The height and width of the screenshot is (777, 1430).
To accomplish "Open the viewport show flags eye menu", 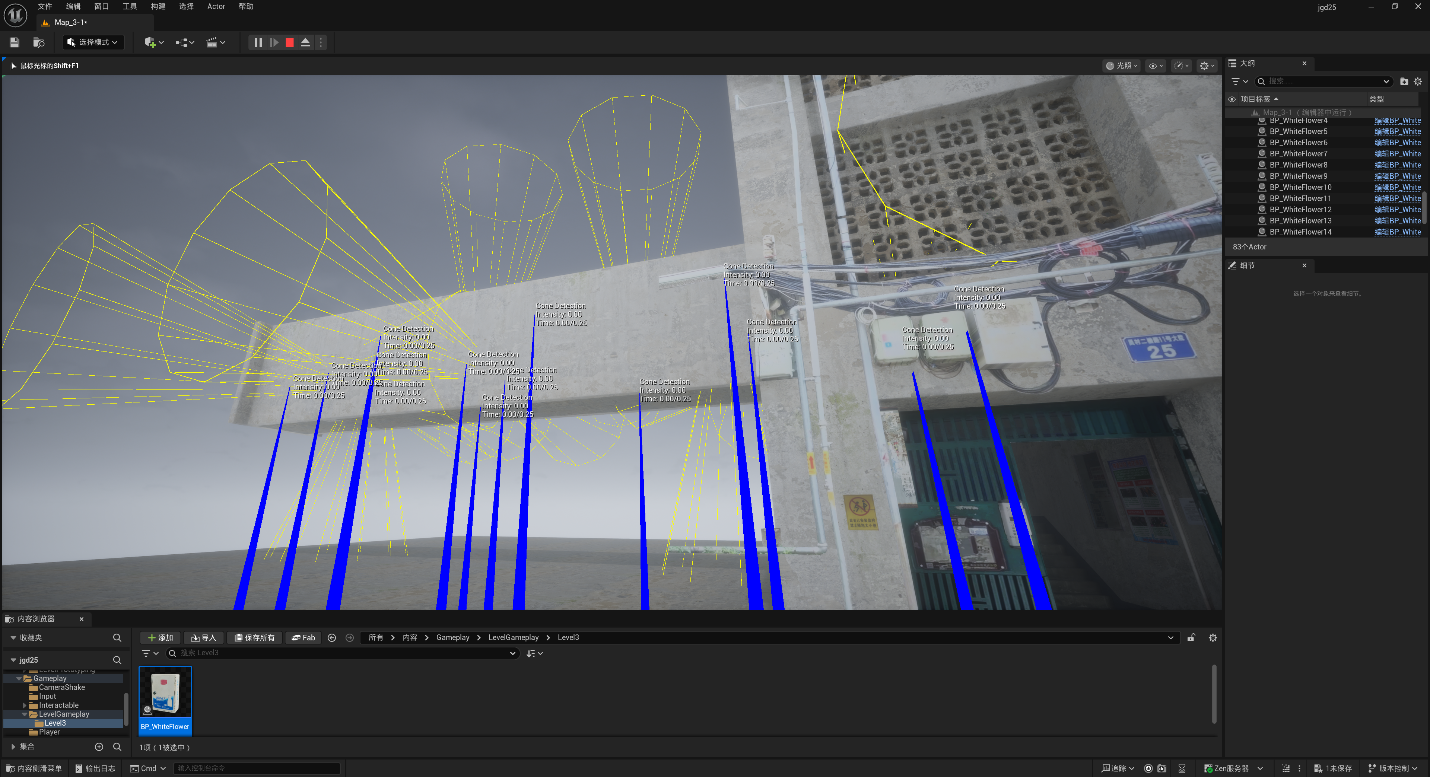I will click(1156, 66).
